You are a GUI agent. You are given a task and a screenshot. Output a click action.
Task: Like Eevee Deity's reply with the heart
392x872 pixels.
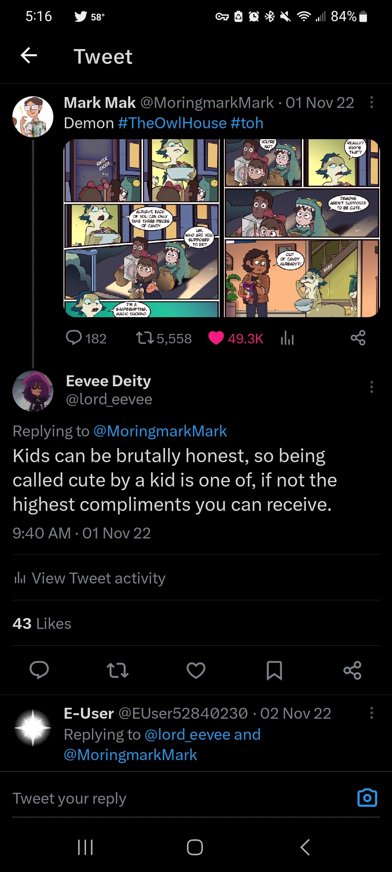pos(196,670)
